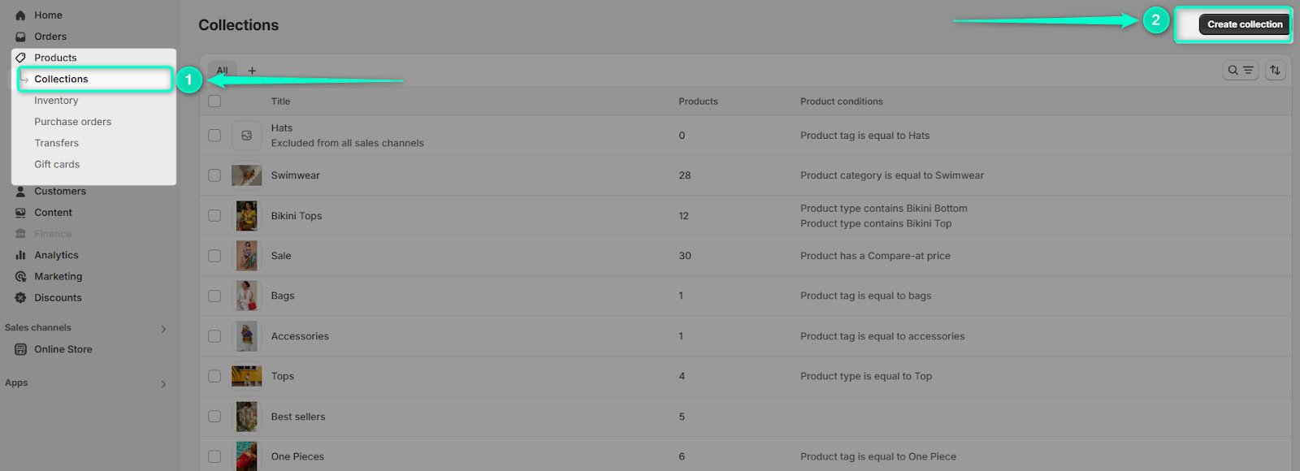This screenshot has width=1300, height=471.
Task: Open the Home icon in sidebar
Action: pyautogui.click(x=20, y=15)
